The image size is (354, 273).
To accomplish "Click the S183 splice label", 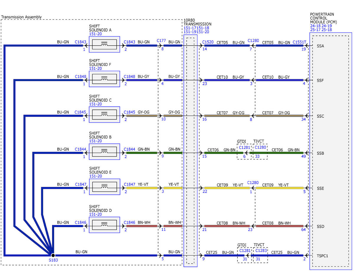I will (x=53, y=260).
